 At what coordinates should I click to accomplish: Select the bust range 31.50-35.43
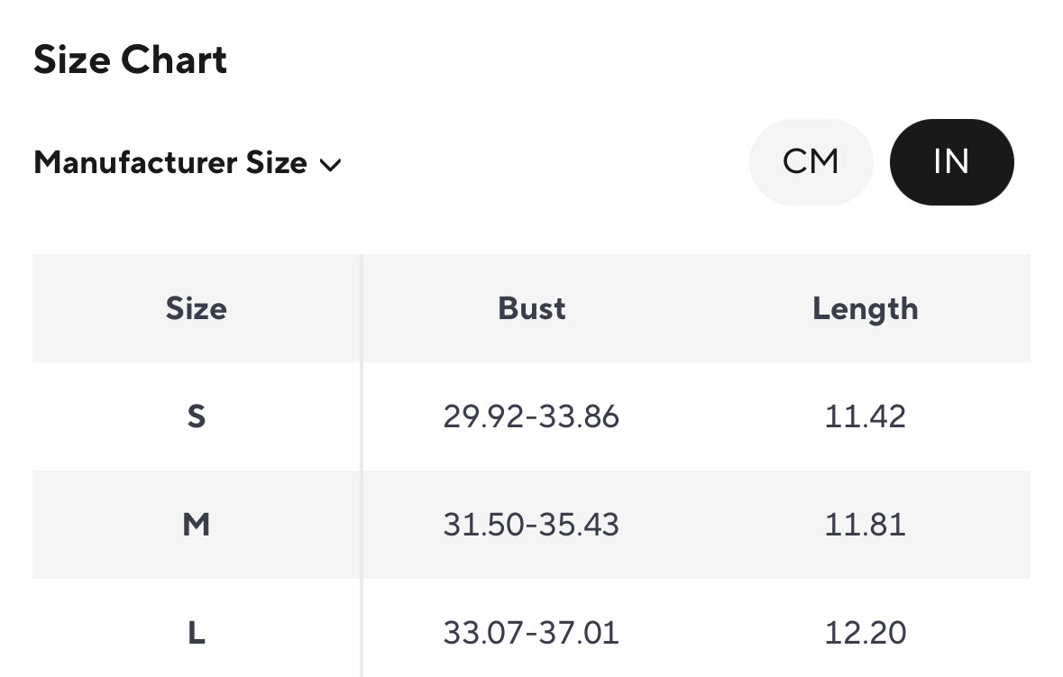click(531, 525)
